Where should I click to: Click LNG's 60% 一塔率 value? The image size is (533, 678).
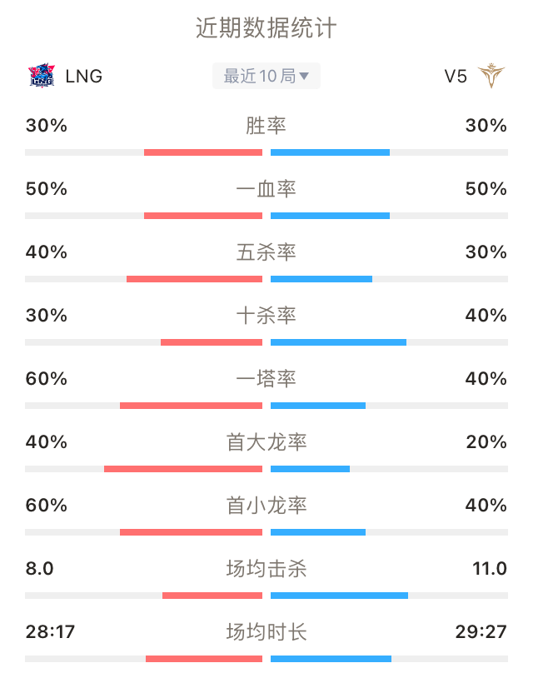point(47,378)
